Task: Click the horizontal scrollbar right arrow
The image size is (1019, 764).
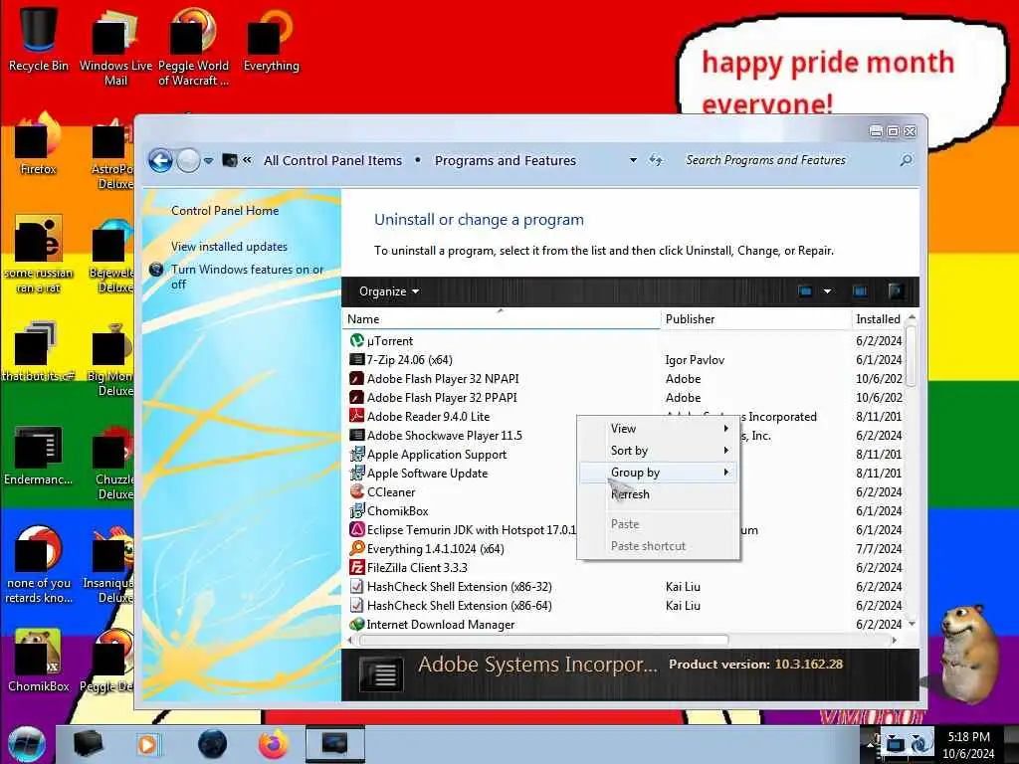Action: pyautogui.click(x=895, y=640)
